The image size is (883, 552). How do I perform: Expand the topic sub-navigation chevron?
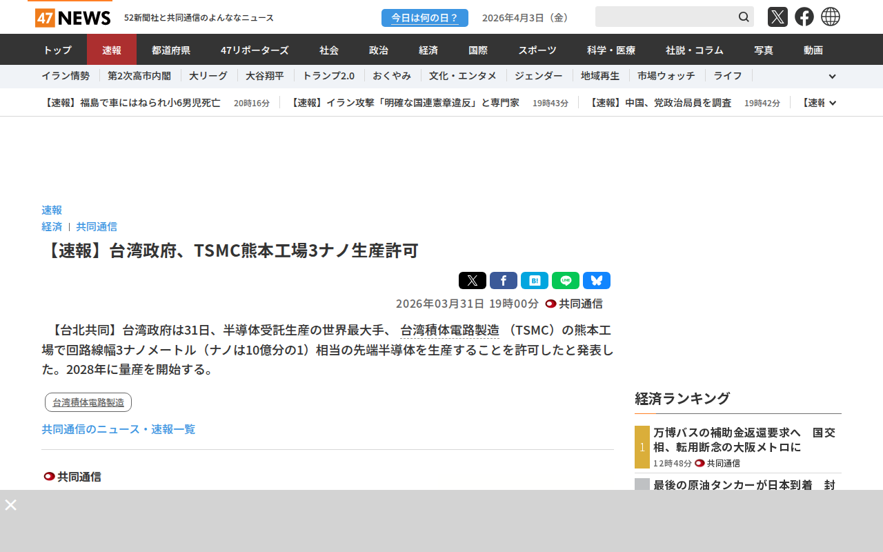[832, 77]
